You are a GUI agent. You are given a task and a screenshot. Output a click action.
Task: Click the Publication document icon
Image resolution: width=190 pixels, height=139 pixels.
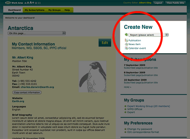pyautogui.click(x=126, y=40)
